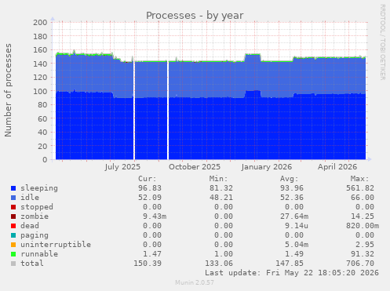Click the paging legend color swatch
The image size is (390, 291).
tap(13, 235)
